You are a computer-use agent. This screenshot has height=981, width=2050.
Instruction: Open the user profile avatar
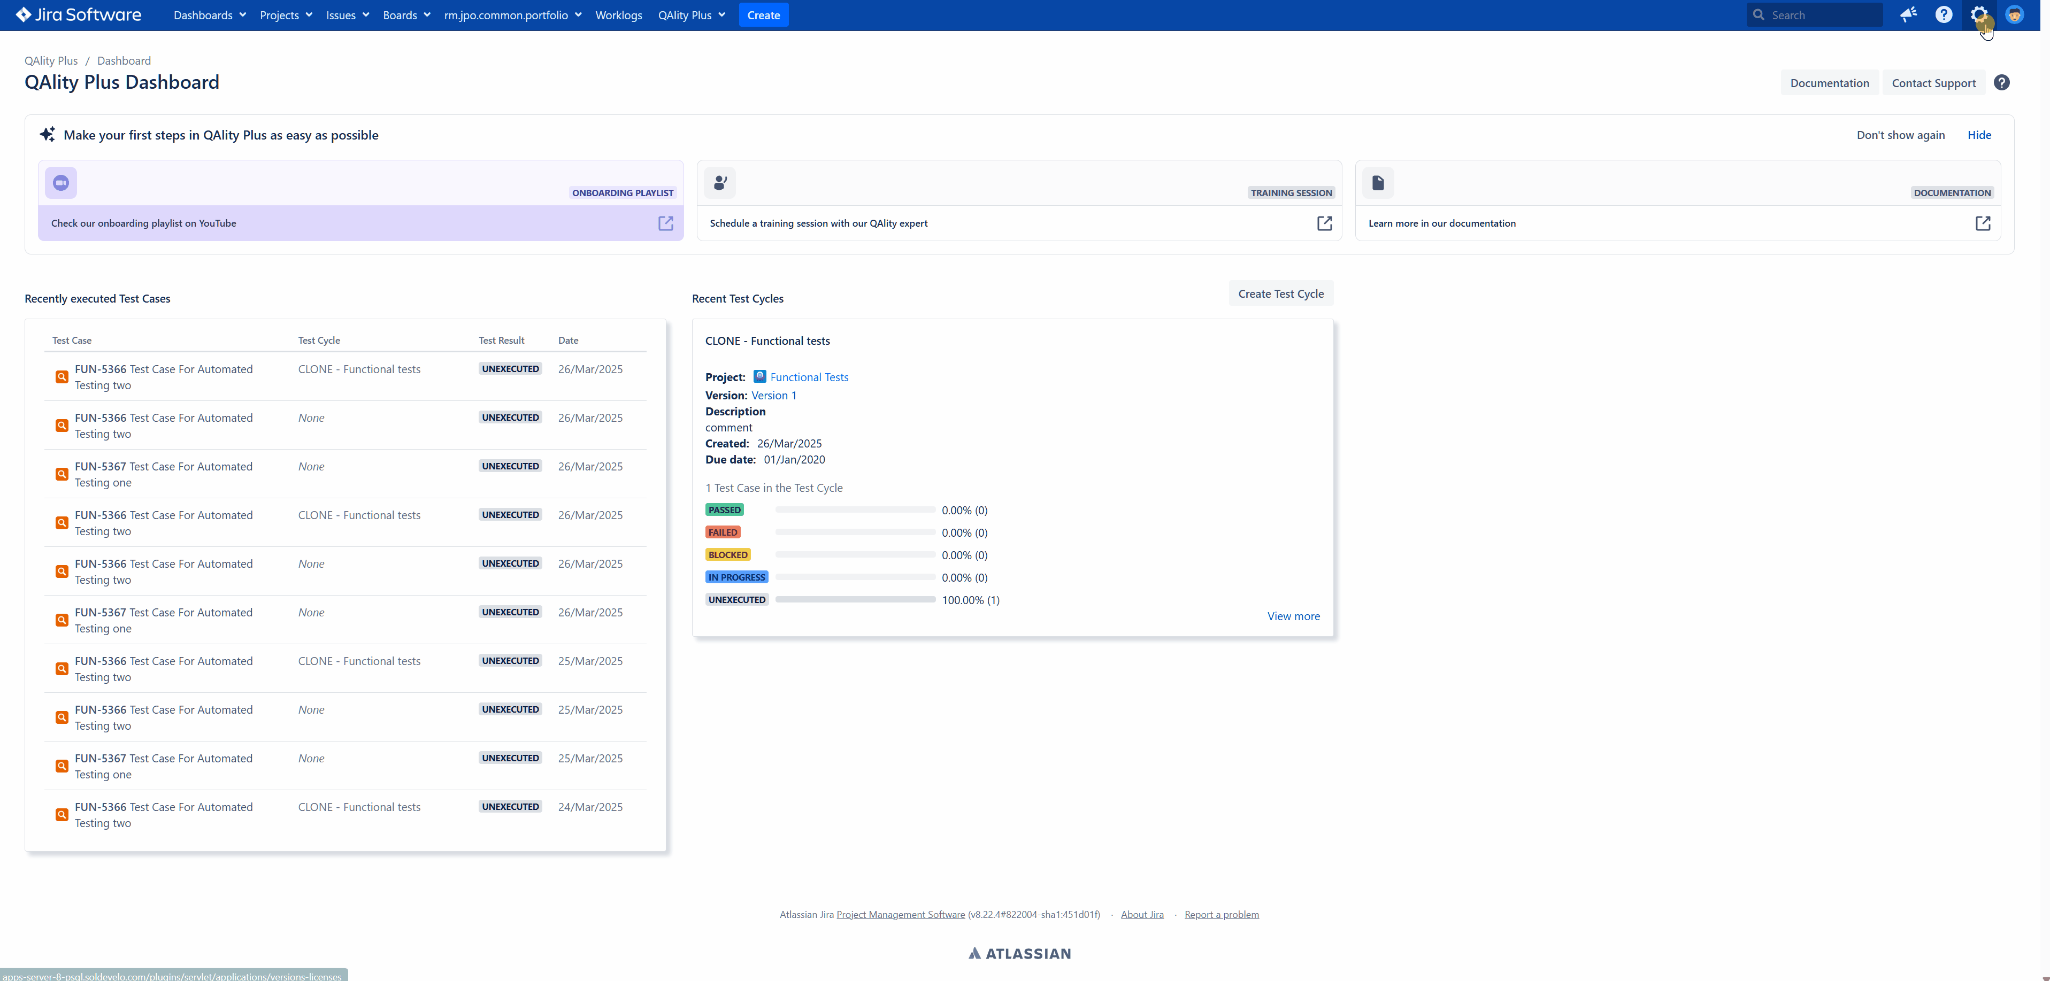point(2014,15)
